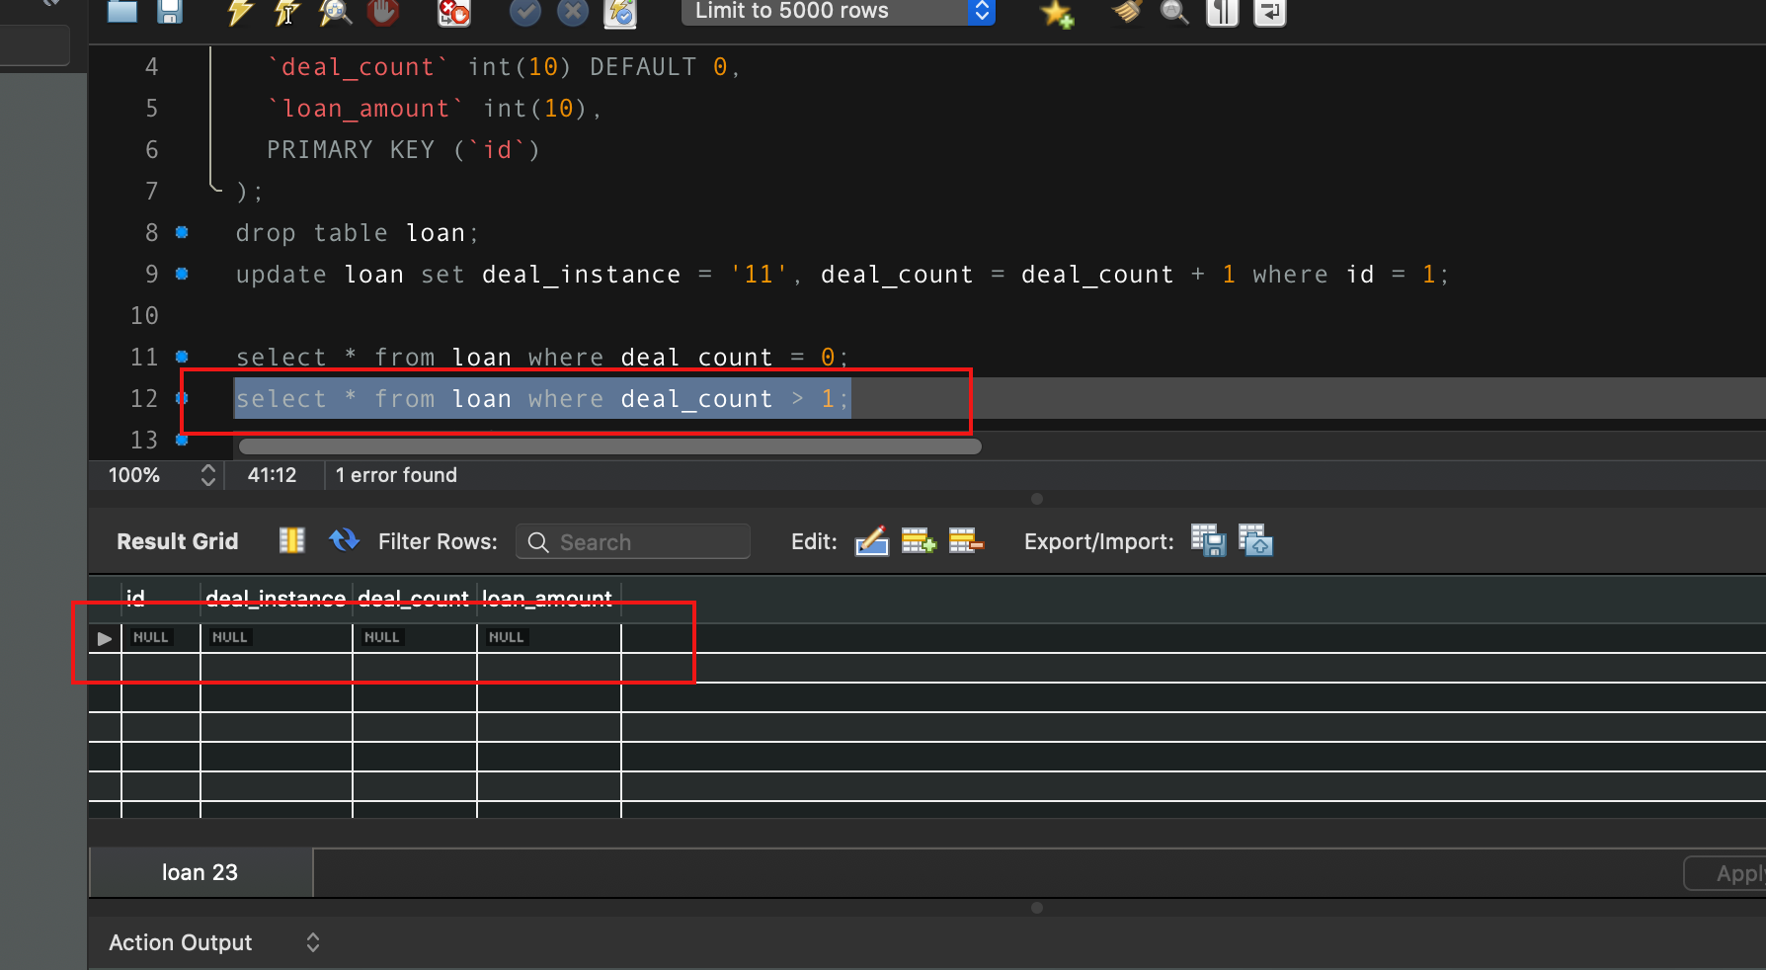Open SQL script file folder icon
Screen dimensions: 1766x970
point(122,11)
